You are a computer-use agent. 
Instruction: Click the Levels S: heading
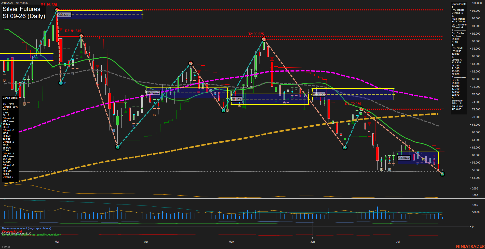click(x=457, y=80)
